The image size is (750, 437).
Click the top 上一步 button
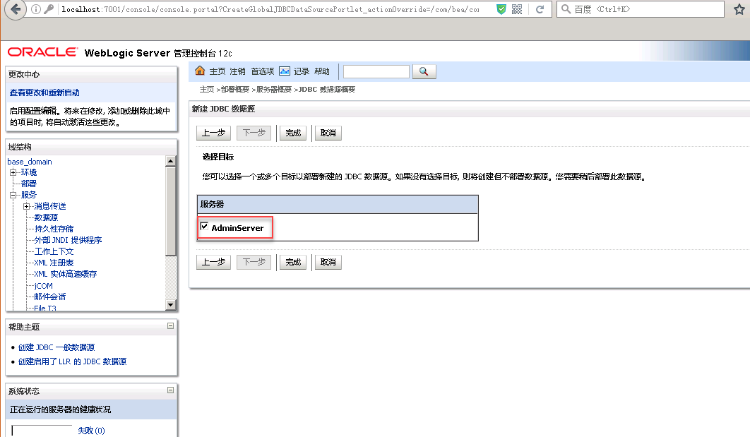point(213,133)
